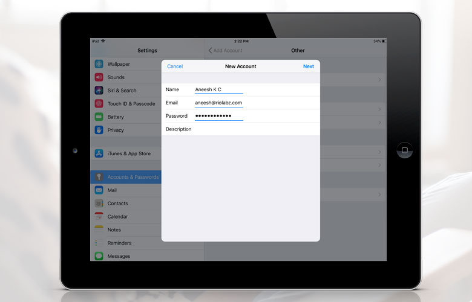Select the Siri & Search icon
This screenshot has width=472, height=302.
99,91
